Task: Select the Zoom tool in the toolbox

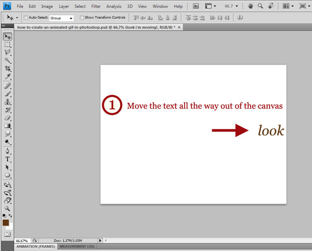Action: pos(8,208)
